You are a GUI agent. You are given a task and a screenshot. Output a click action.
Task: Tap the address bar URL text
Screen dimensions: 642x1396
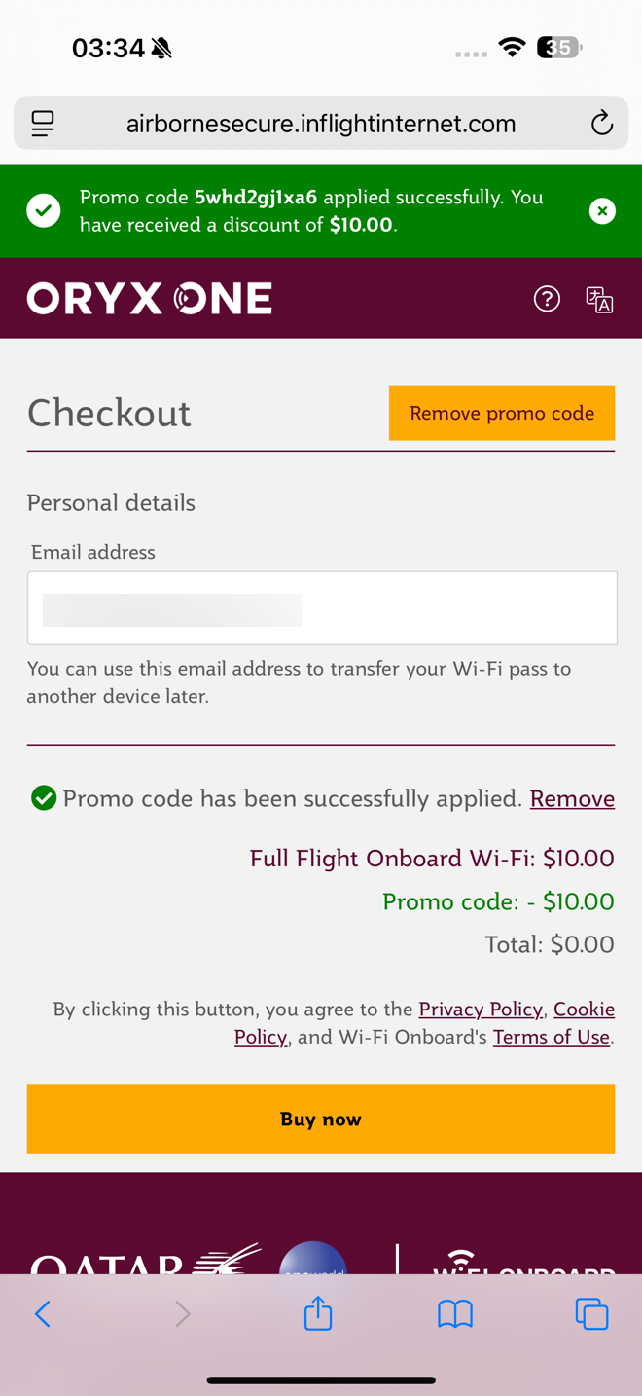[x=321, y=124]
